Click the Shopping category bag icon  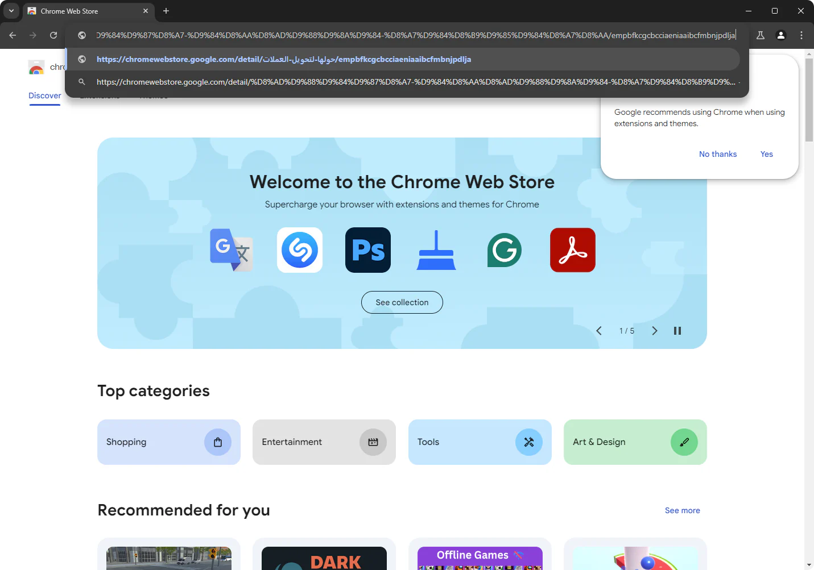(x=218, y=442)
